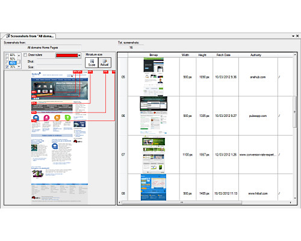Click the 10/03/2012 11.13 fetch date

tap(226, 193)
